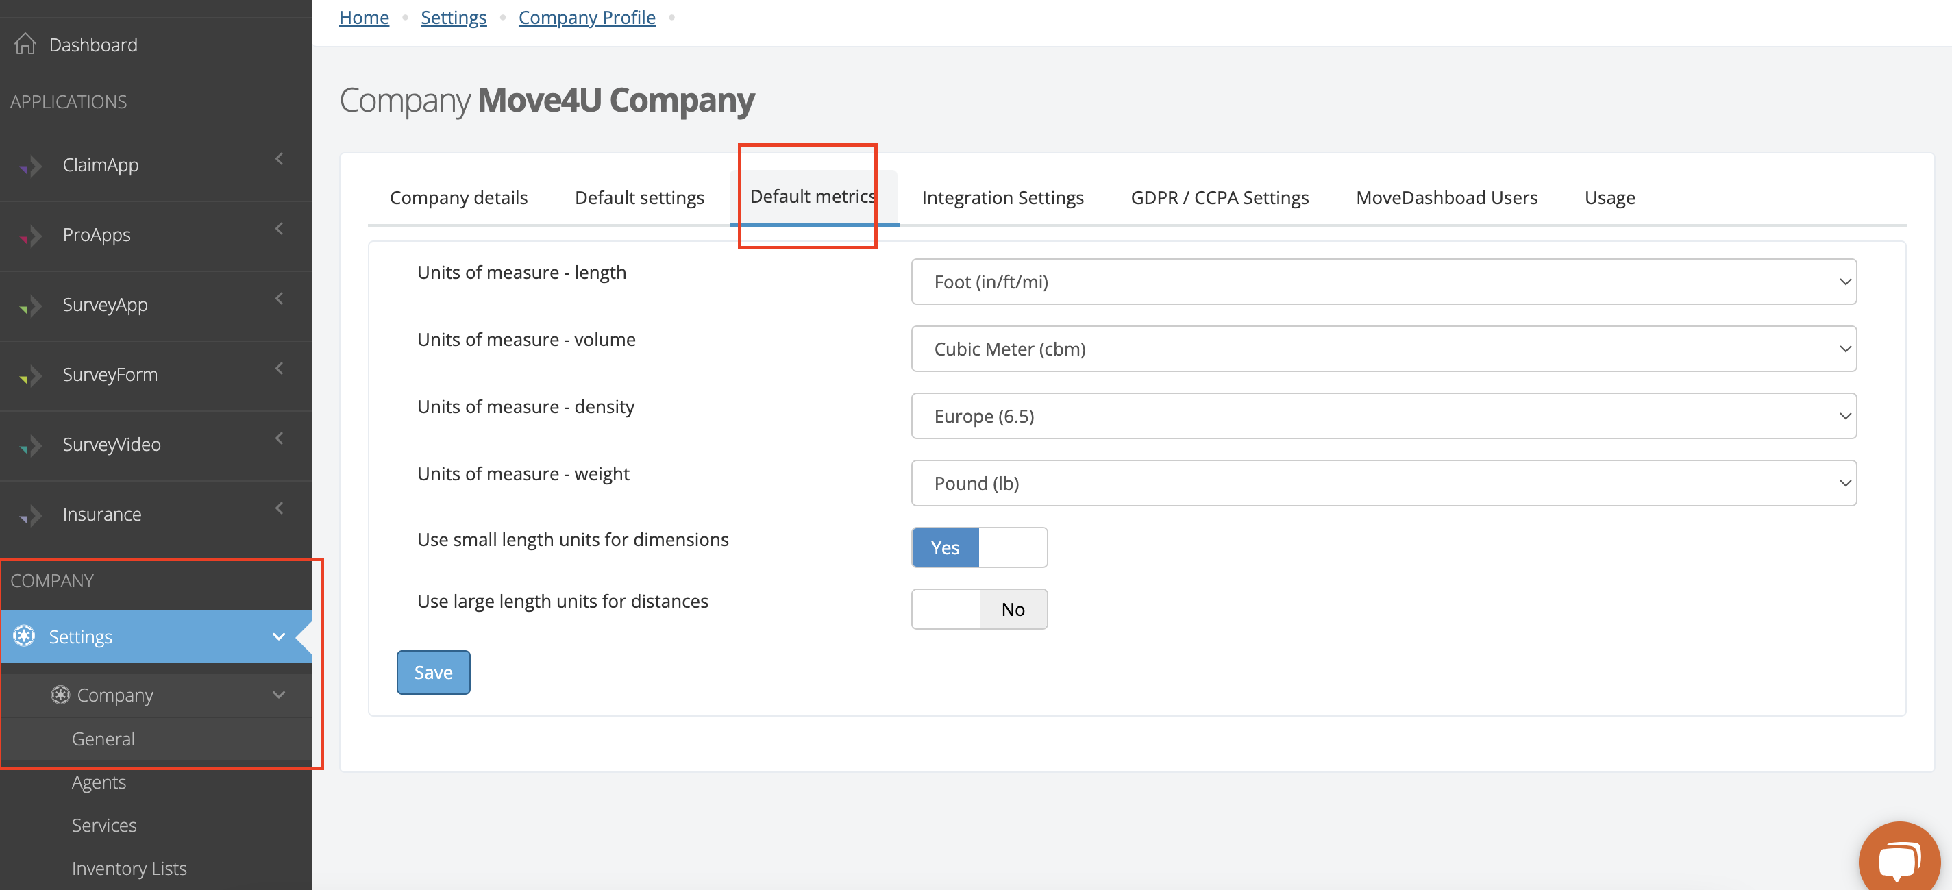The image size is (1952, 890).
Task: Go to Company Profile breadcrumb link
Action: coord(587,17)
